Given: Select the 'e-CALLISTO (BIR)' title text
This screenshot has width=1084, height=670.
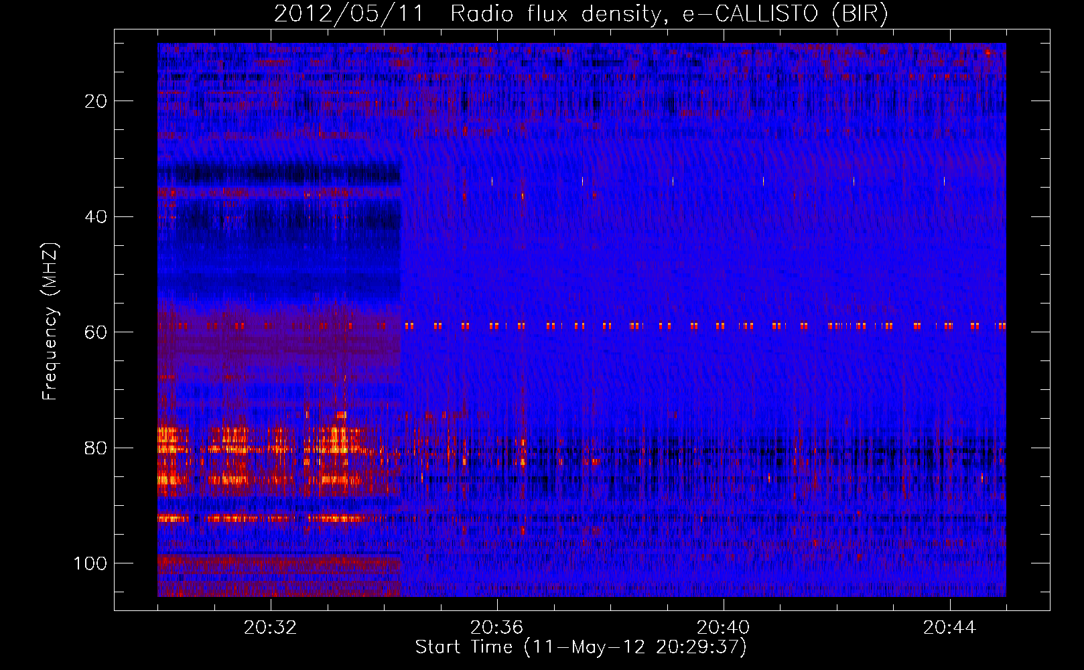Looking at the screenshot, I should click(x=785, y=13).
